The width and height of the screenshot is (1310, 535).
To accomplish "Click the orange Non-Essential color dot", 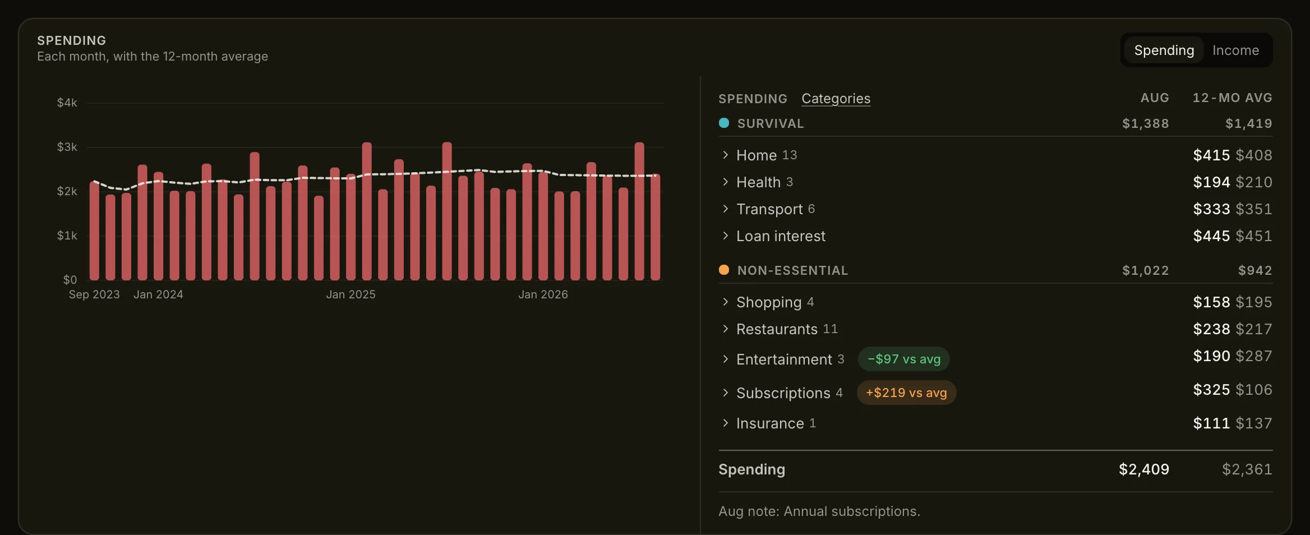I will coord(724,270).
